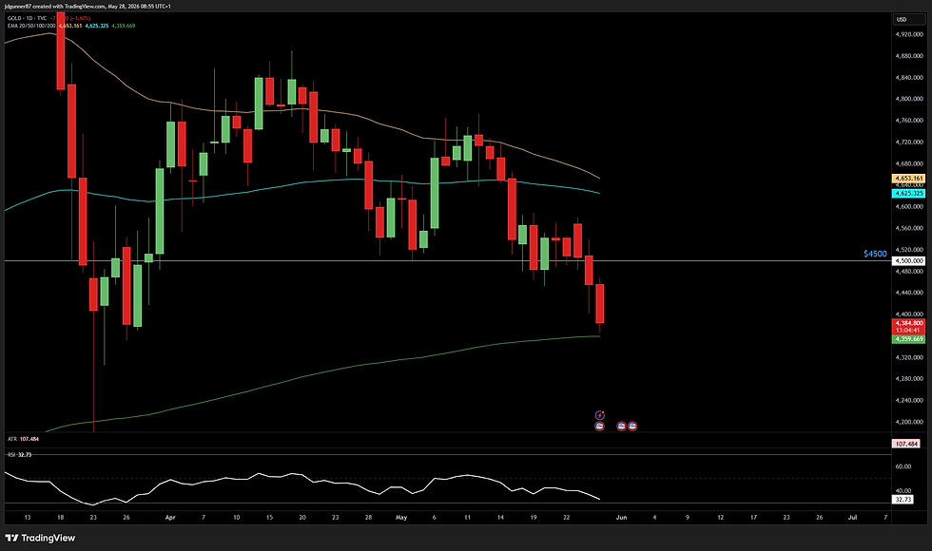Open the US flag event below lightning icon

click(x=599, y=426)
